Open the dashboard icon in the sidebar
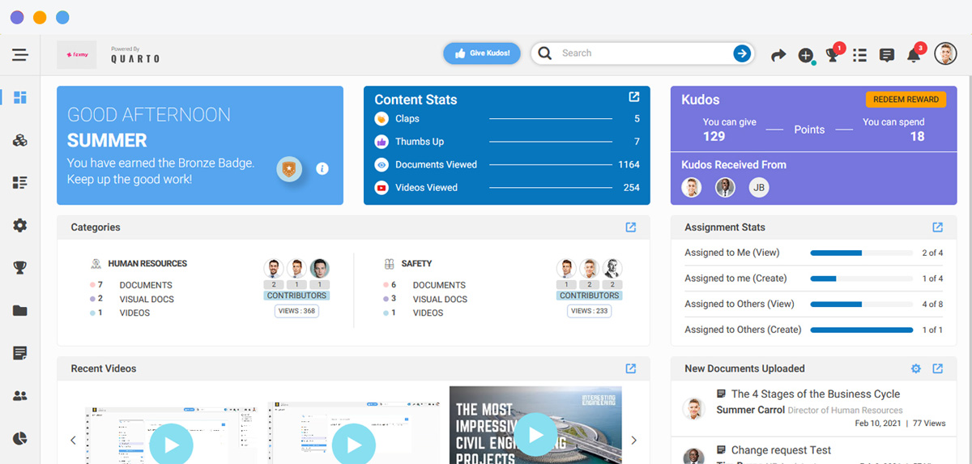 [20, 98]
